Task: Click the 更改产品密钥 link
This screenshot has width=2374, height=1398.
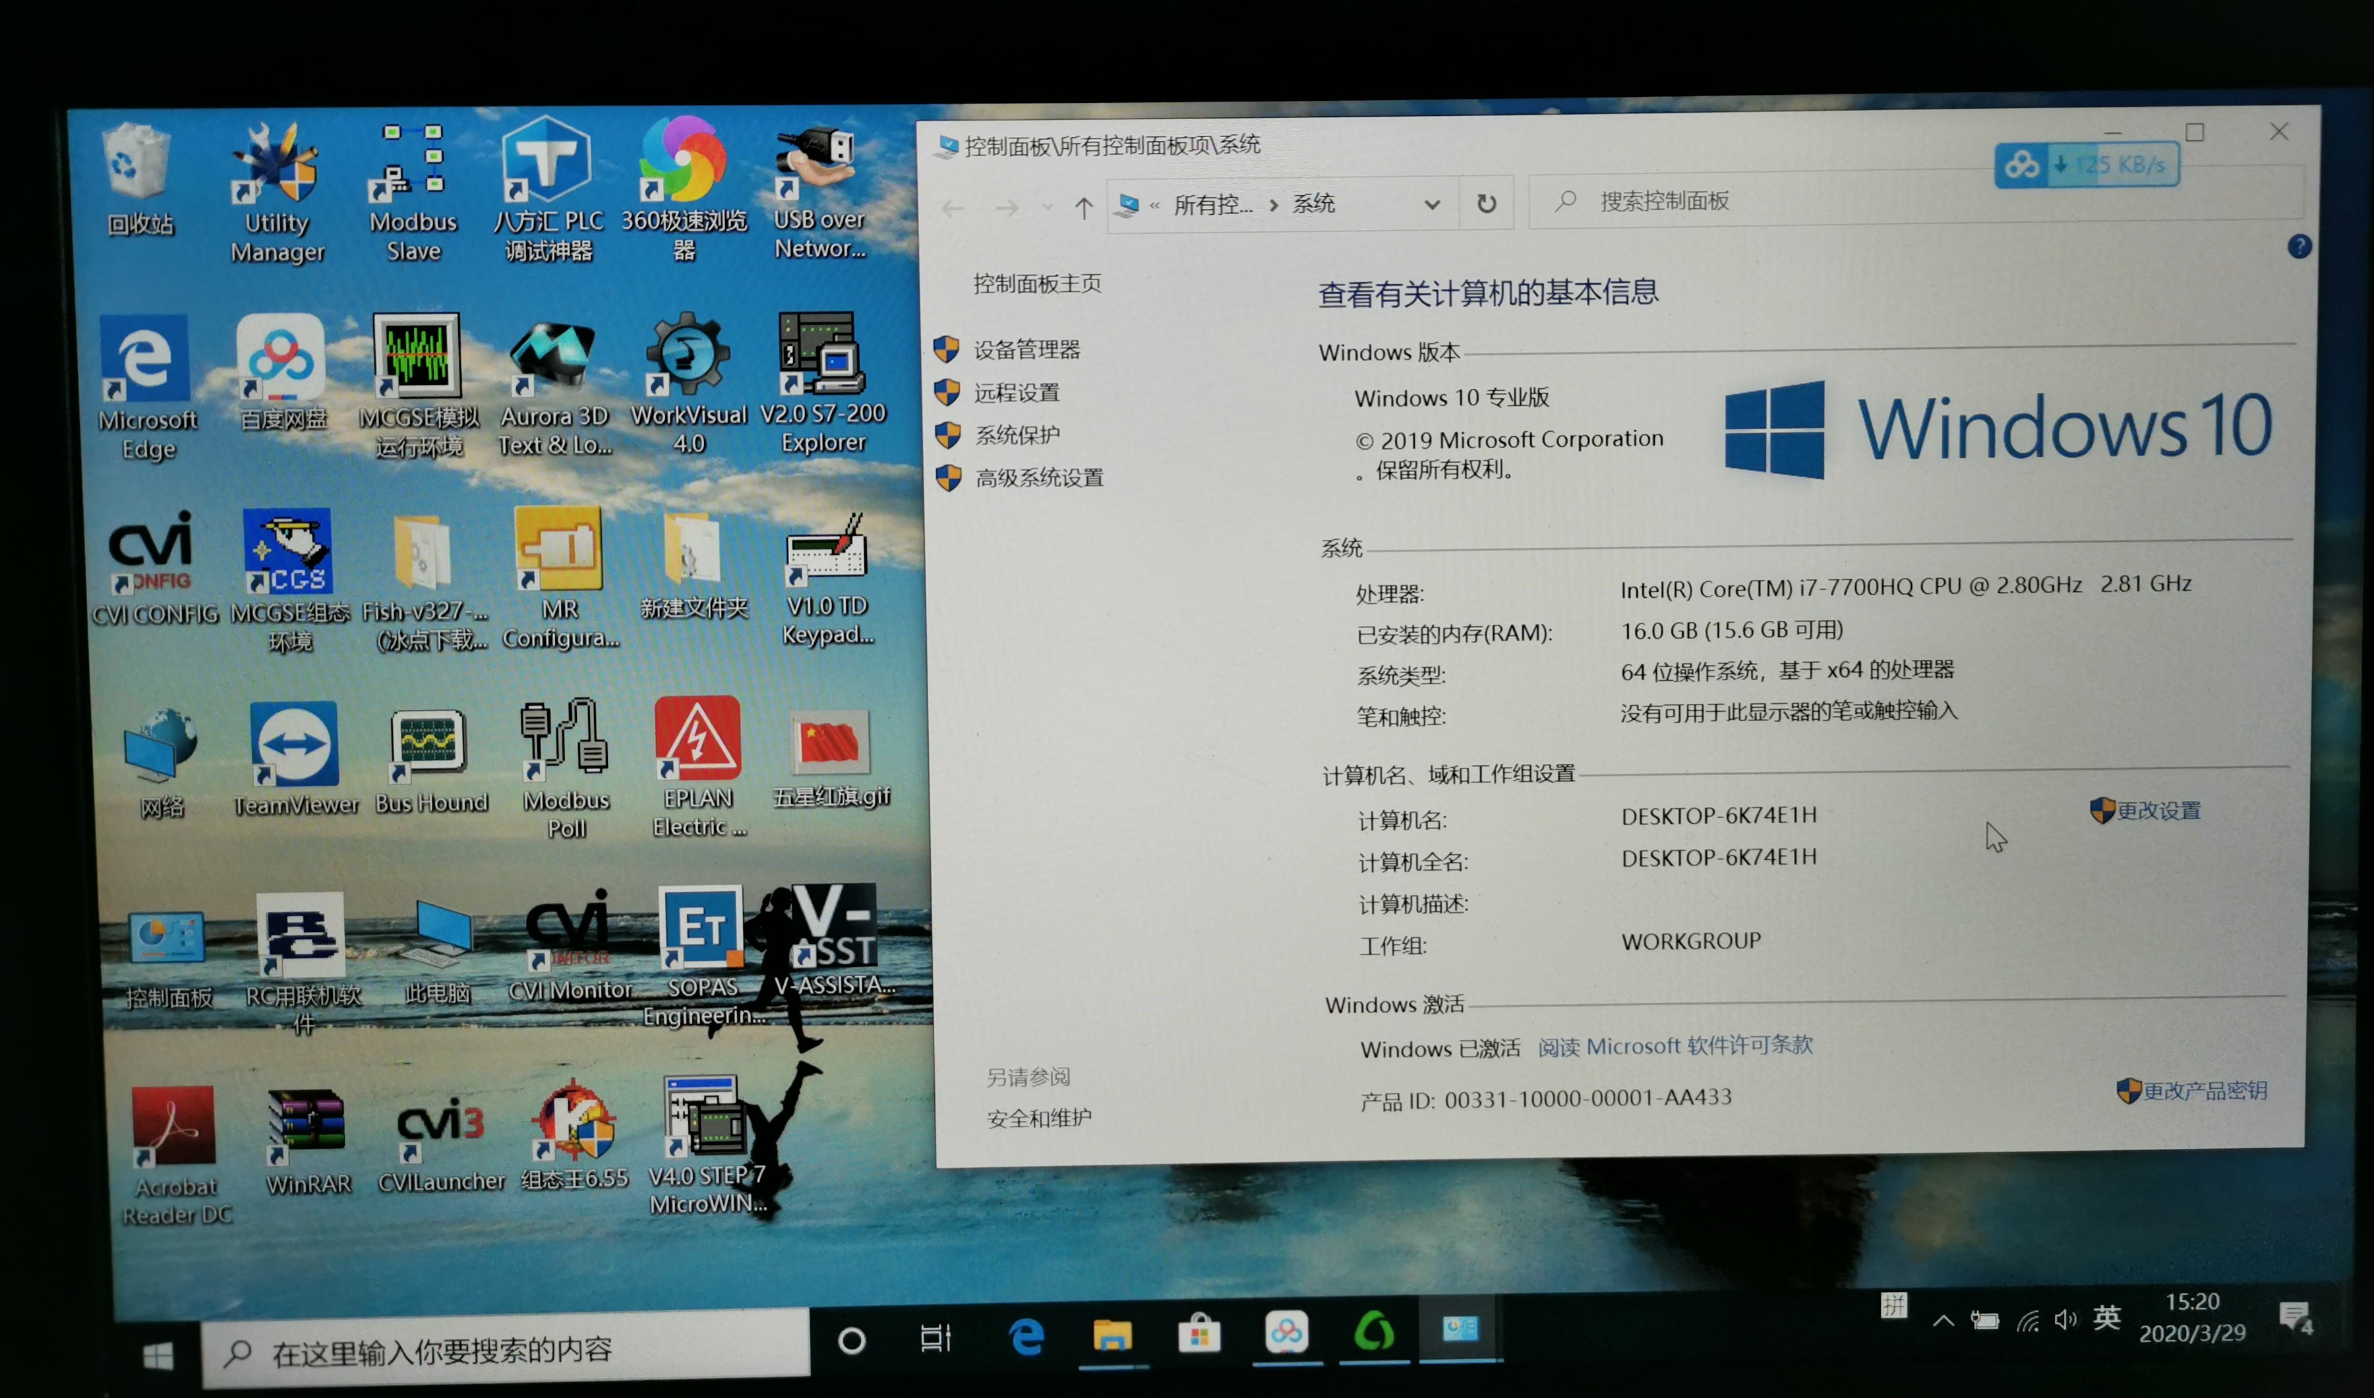Action: pyautogui.click(x=2205, y=1091)
